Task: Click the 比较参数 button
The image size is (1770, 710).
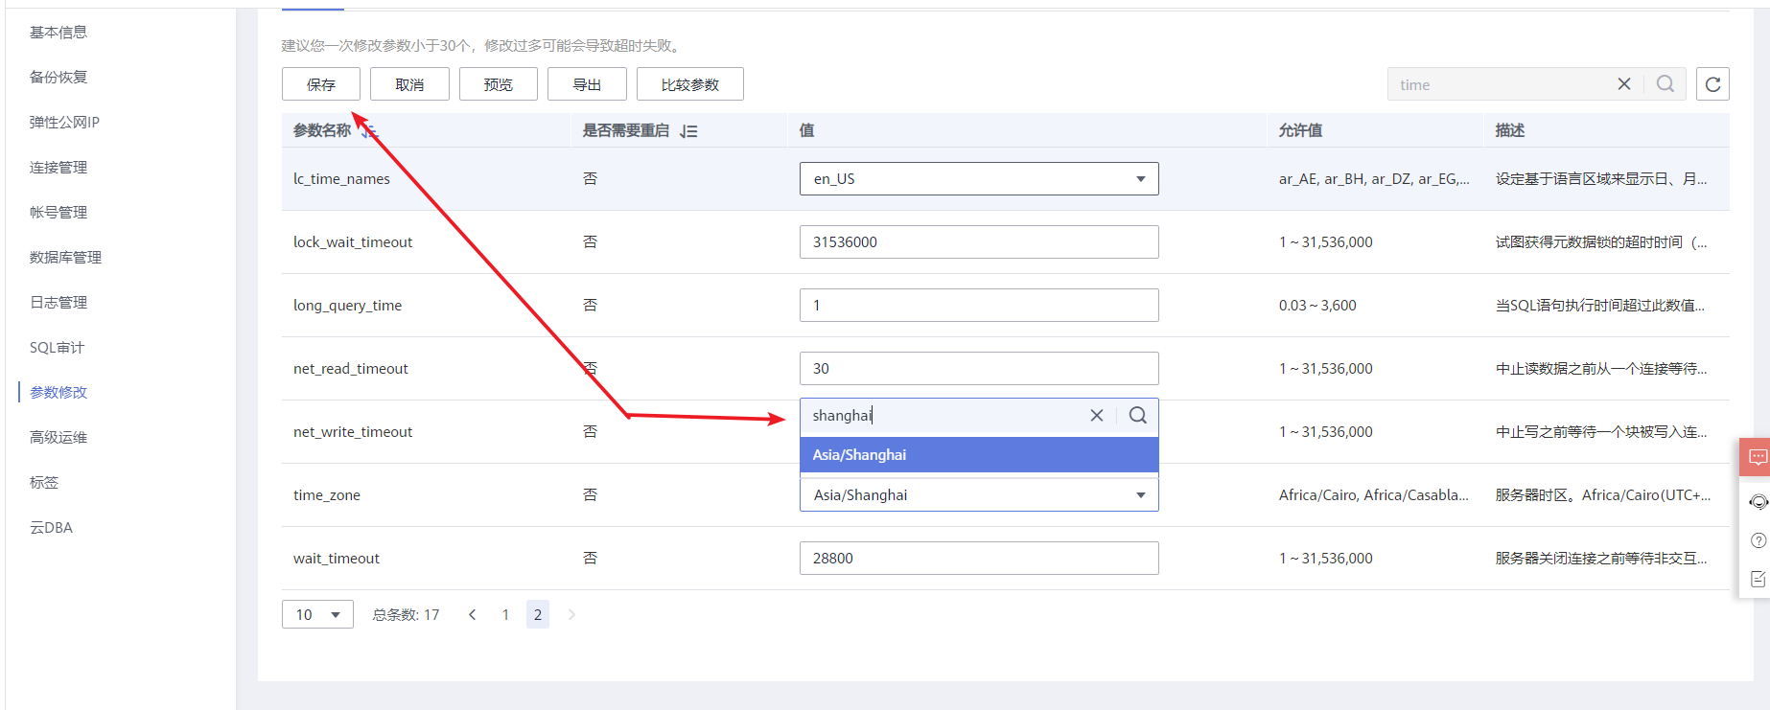Action: coord(689,84)
